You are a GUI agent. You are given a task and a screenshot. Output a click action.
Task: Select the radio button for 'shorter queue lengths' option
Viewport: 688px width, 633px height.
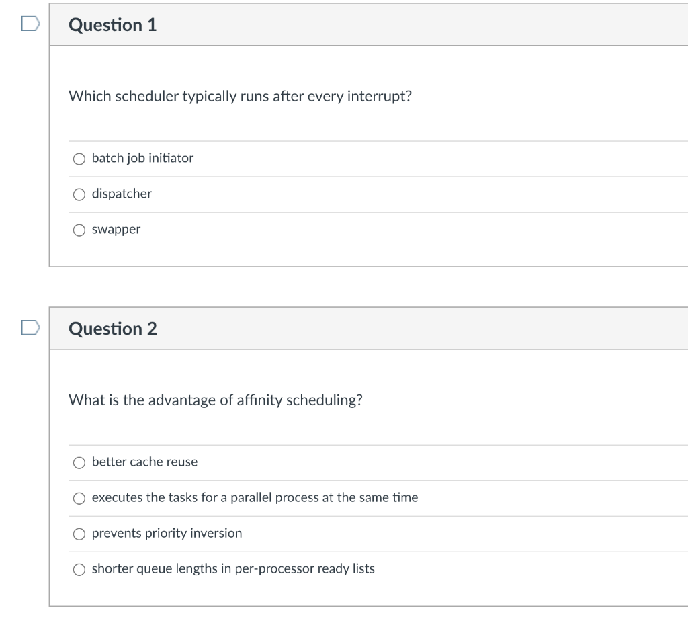[80, 569]
